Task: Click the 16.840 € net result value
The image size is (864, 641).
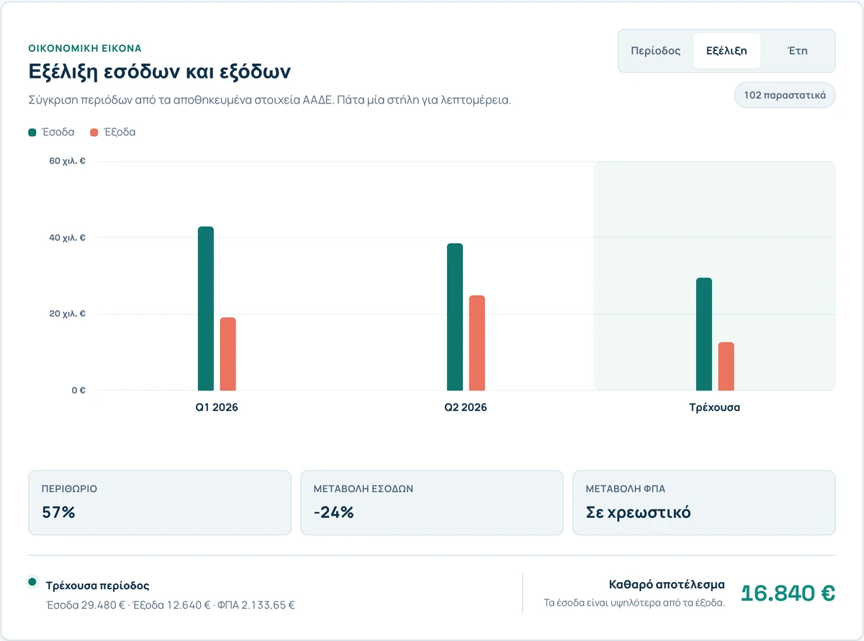Action: pyautogui.click(x=788, y=594)
